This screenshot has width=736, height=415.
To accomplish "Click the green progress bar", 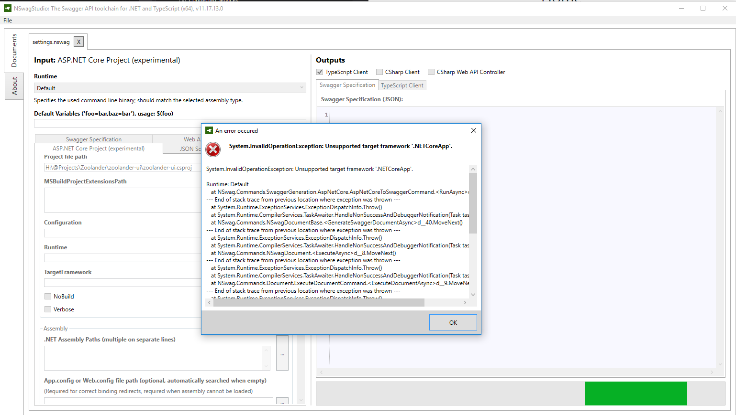I will (x=636, y=394).
